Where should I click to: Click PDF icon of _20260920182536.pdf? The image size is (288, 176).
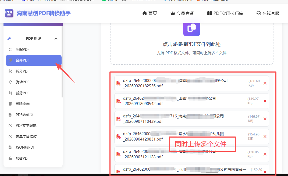(119, 83)
